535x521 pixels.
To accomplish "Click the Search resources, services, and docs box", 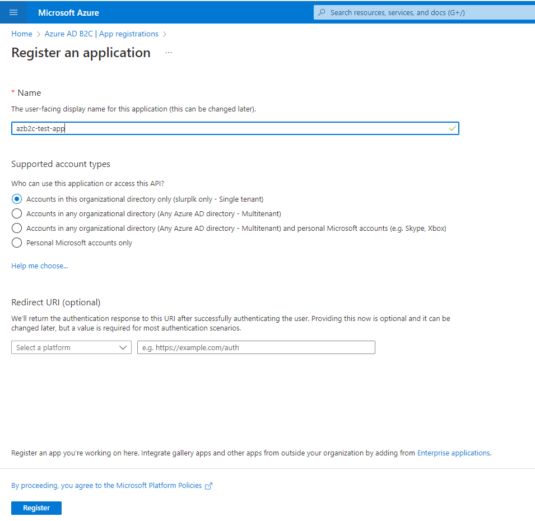I will [424, 13].
